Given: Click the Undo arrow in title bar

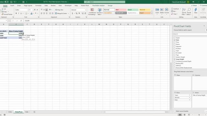Looking at the screenshot, I should [15, 2].
